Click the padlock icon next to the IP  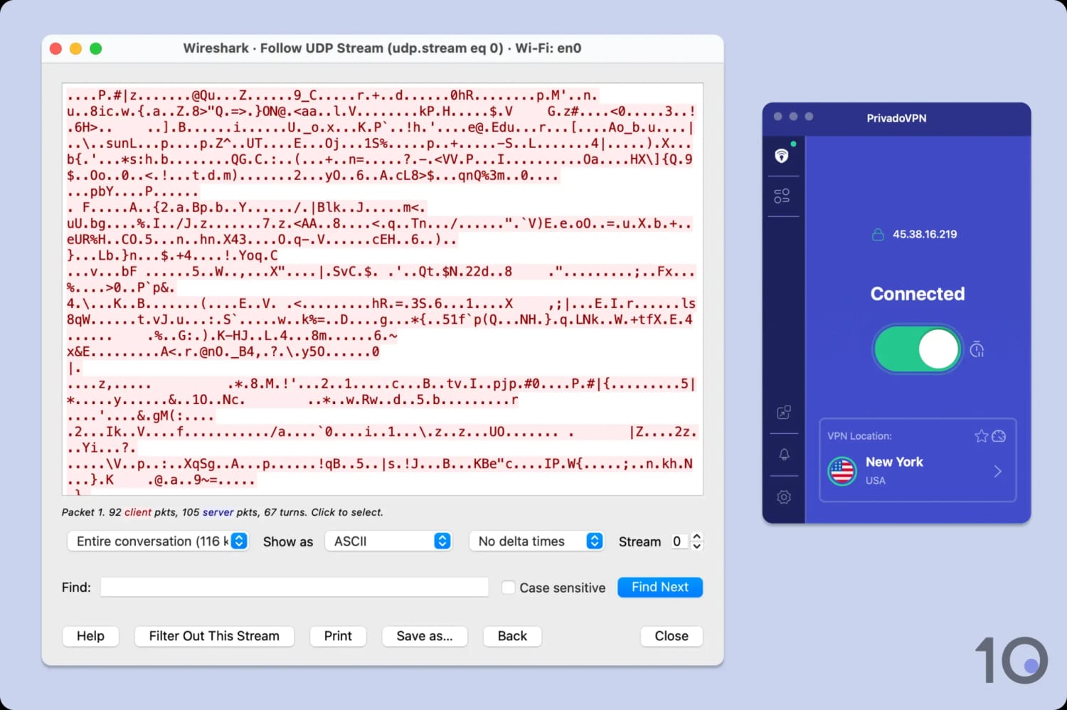click(x=876, y=234)
